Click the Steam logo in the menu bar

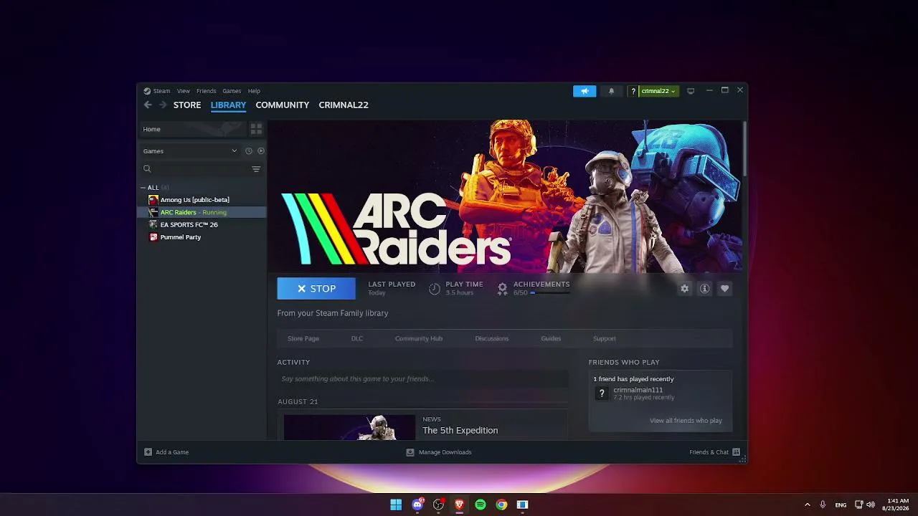[x=147, y=91]
